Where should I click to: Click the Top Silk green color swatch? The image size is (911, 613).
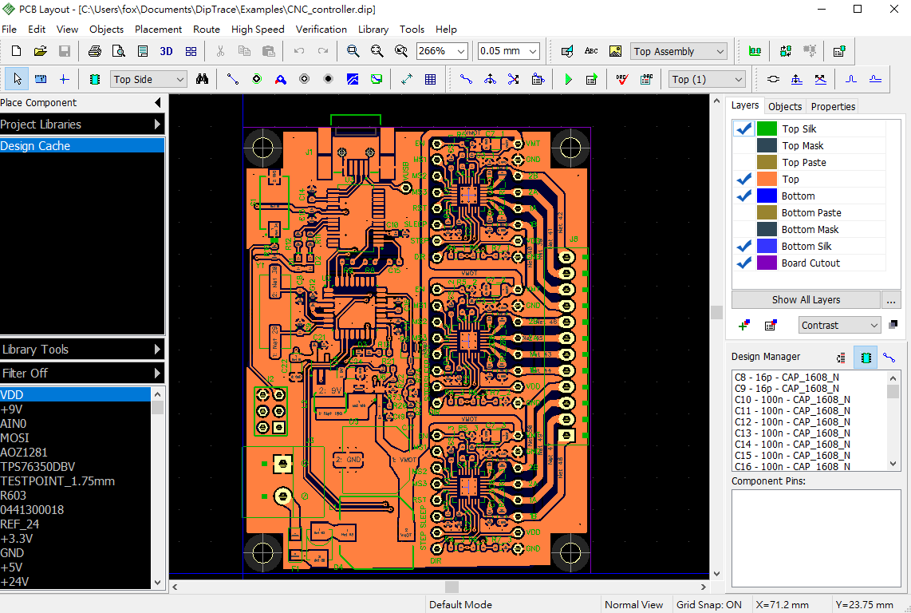767,129
